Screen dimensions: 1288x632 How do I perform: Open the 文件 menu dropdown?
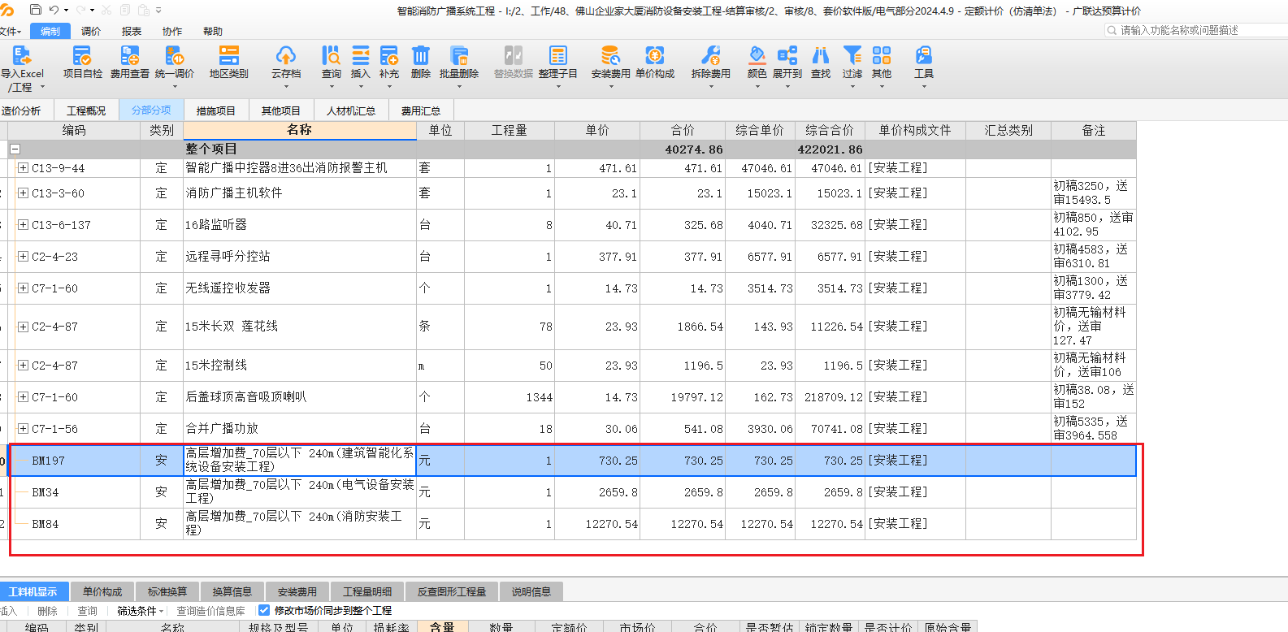tap(11, 31)
